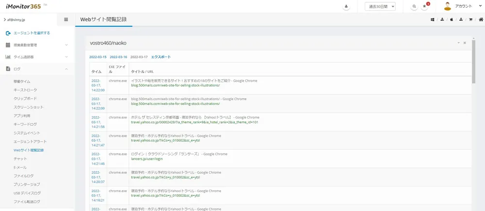
Task: Expand the af@virny.jp agent entry
Action: (14, 19)
